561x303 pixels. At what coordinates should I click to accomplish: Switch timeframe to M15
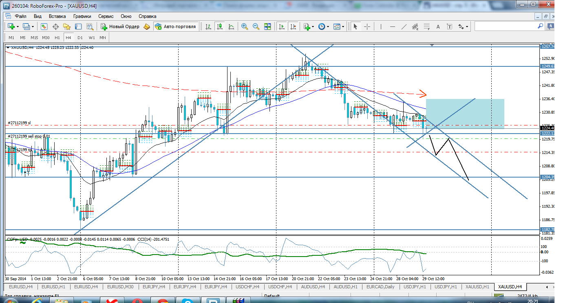click(34, 37)
